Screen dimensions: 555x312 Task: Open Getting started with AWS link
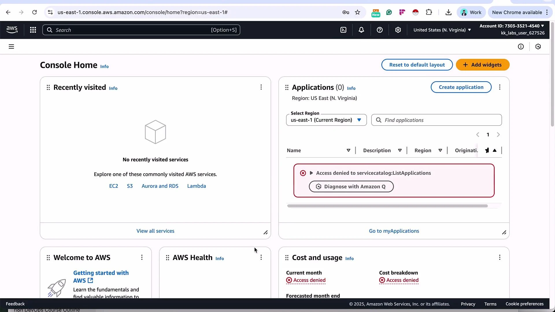(x=101, y=276)
